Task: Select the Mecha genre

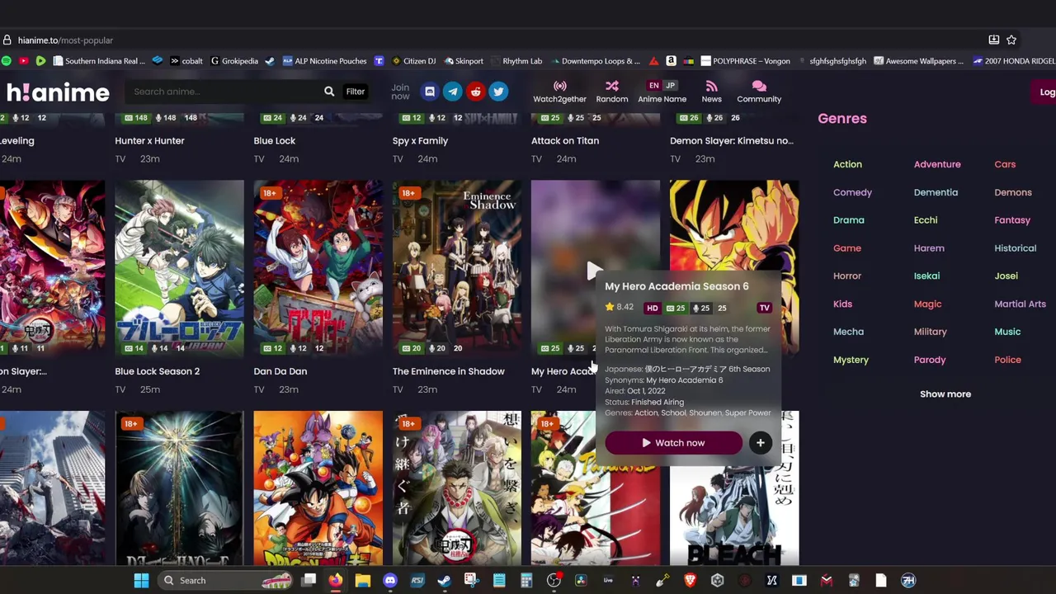Action: point(848,332)
